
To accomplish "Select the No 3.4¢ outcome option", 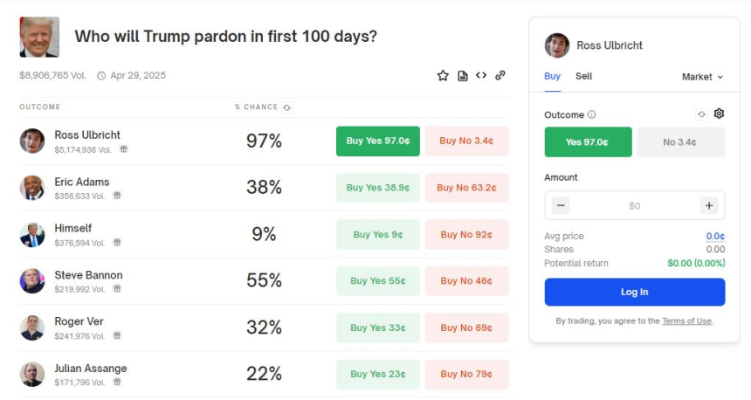I will 681,142.
